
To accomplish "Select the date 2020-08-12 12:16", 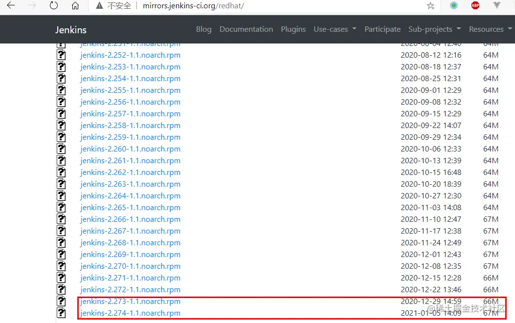I will coord(431,55).
